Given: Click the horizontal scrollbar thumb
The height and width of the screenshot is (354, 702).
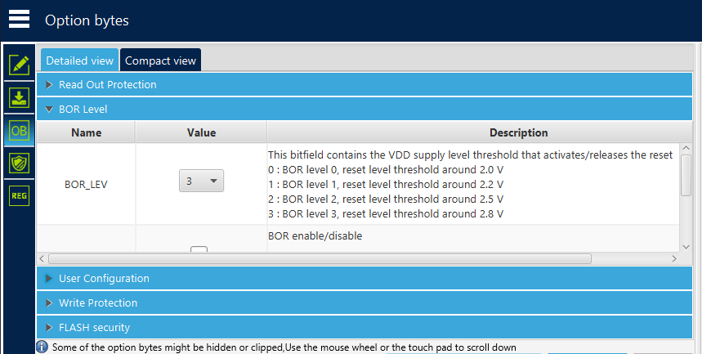Looking at the screenshot, I should tap(320, 258).
